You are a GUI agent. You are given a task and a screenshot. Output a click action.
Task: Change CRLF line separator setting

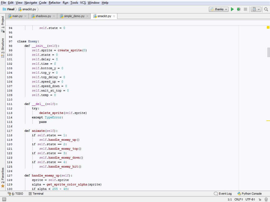(238, 199)
